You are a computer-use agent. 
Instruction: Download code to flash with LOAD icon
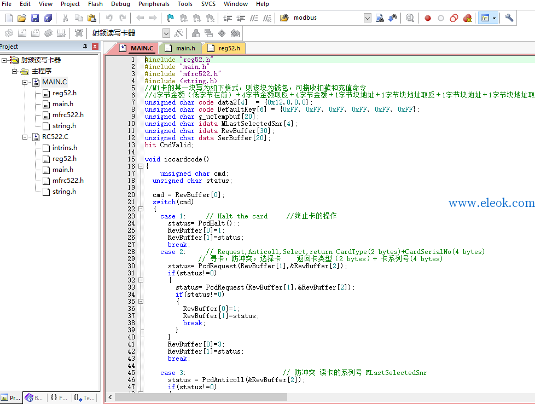coord(79,33)
